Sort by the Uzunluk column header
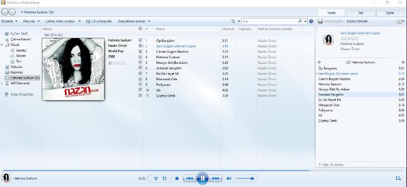This screenshot has height=187, width=407. (x=228, y=29)
